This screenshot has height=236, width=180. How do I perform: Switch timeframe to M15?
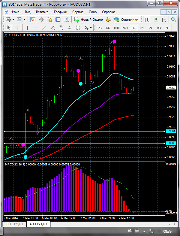[117, 28]
